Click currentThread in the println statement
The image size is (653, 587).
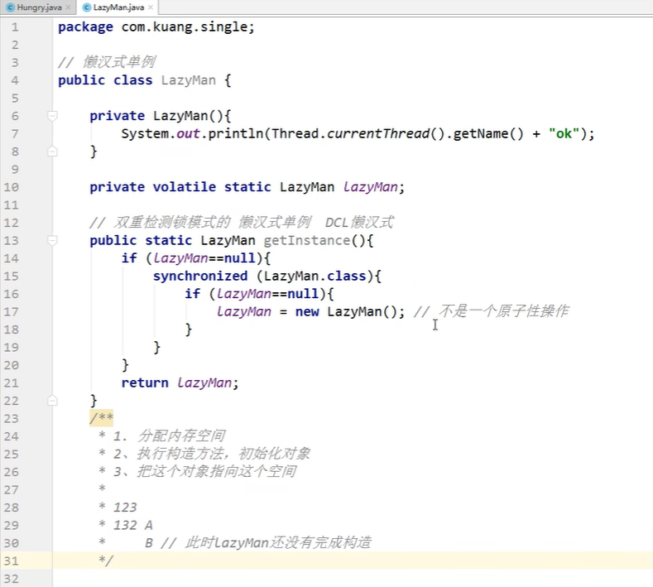(x=377, y=133)
